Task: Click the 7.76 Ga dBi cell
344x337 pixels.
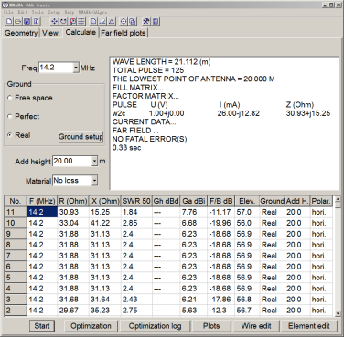Action: (x=194, y=212)
